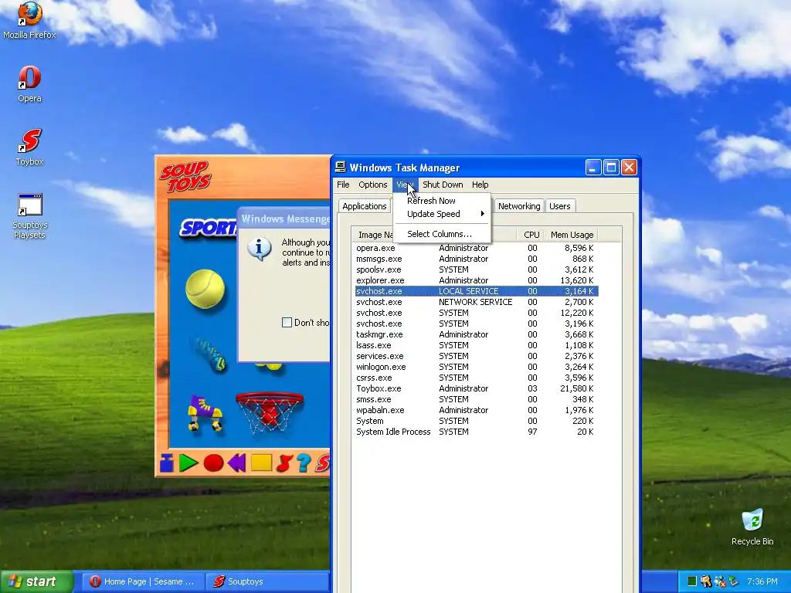Viewport: 791px width, 593px height.
Task: Select the System Idle Process row
Action: [476, 432]
